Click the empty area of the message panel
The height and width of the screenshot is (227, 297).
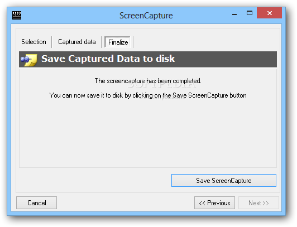(x=148, y=133)
